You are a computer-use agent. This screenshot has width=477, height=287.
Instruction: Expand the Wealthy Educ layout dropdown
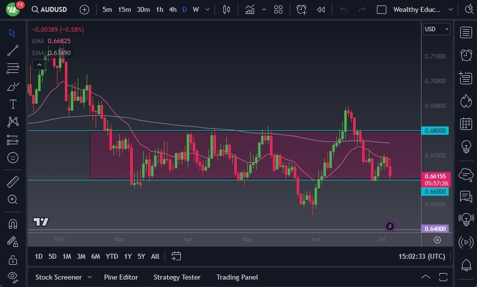coord(450,9)
